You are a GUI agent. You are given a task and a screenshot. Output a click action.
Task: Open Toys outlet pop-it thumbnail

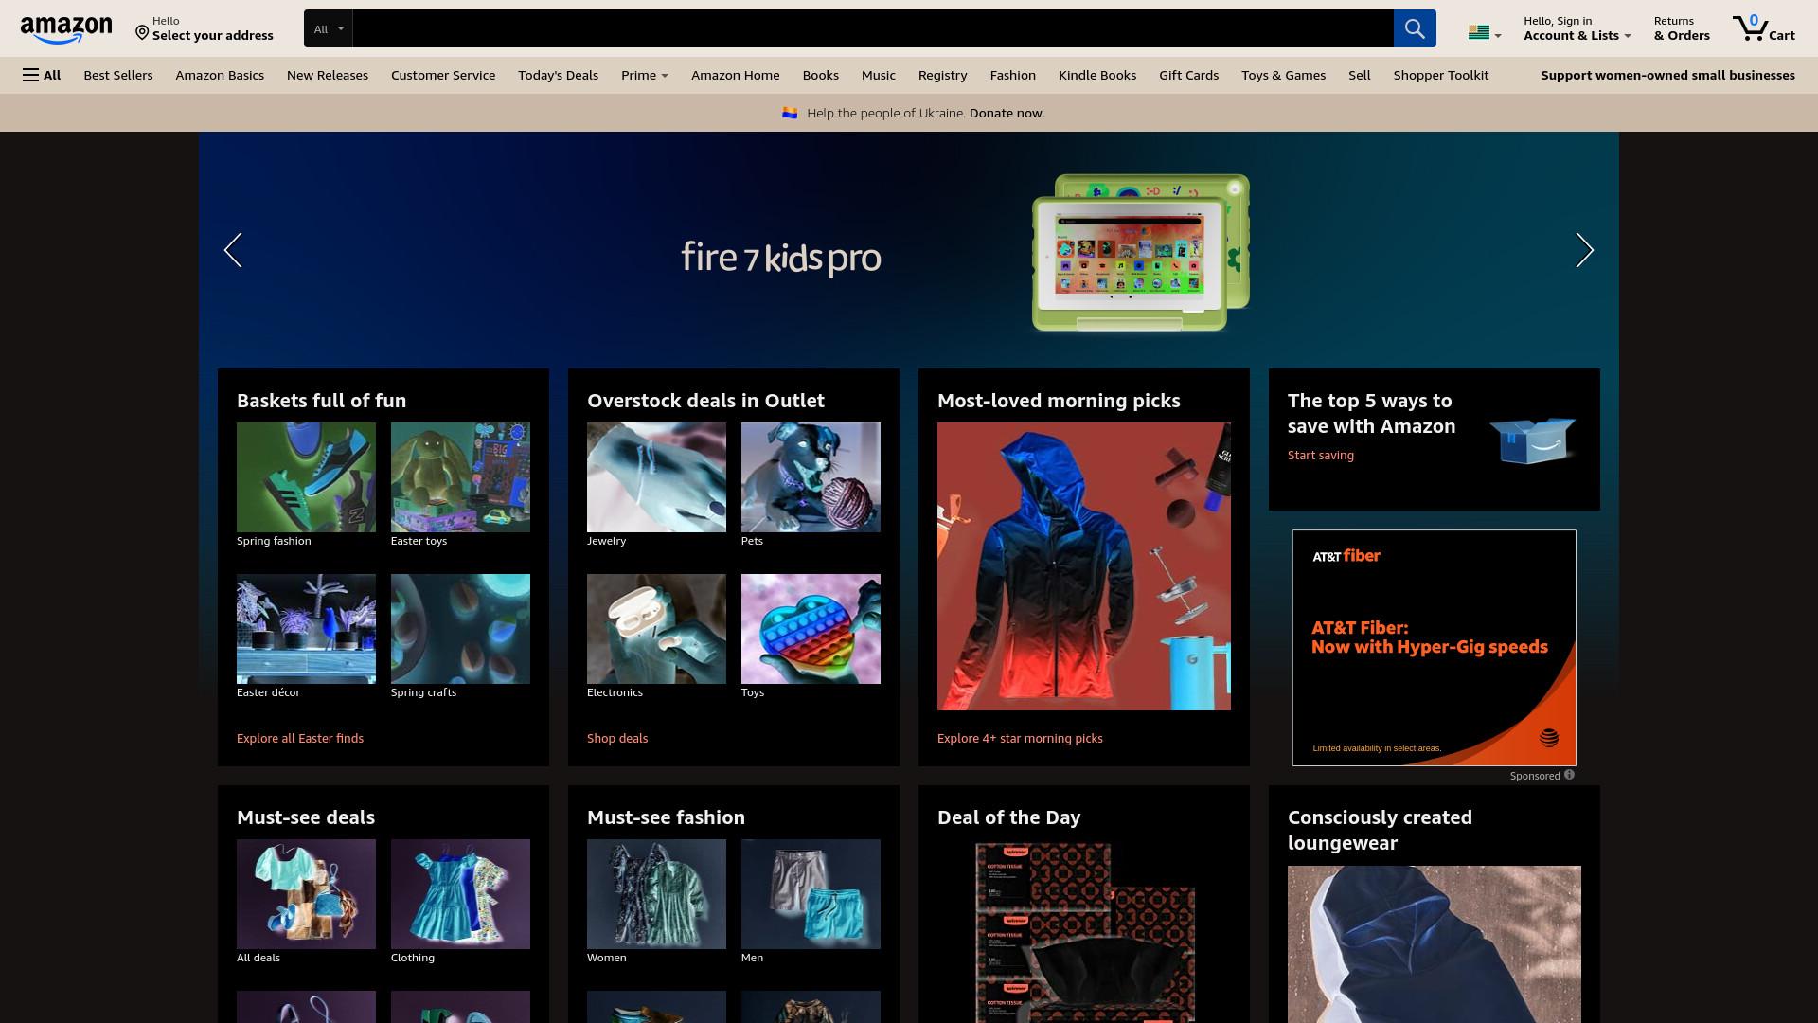[x=811, y=629]
